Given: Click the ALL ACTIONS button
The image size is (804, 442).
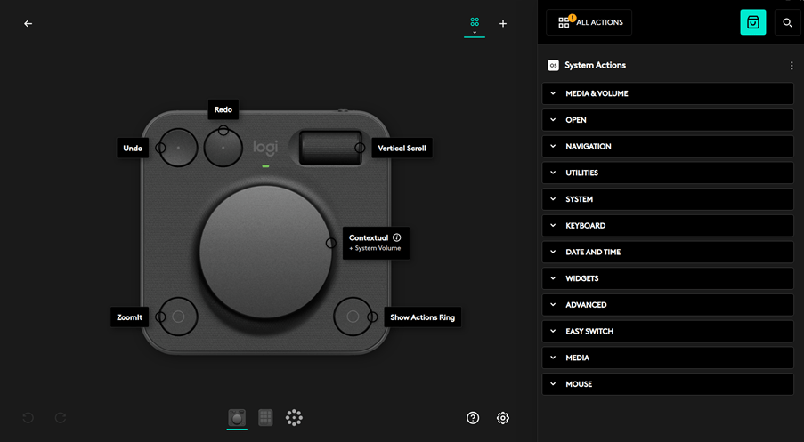Looking at the screenshot, I should pyautogui.click(x=589, y=22).
